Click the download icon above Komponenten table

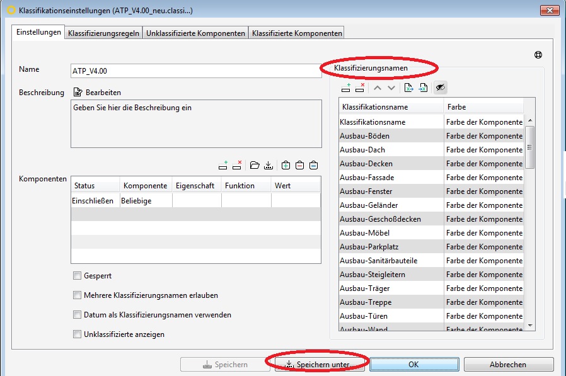268,166
